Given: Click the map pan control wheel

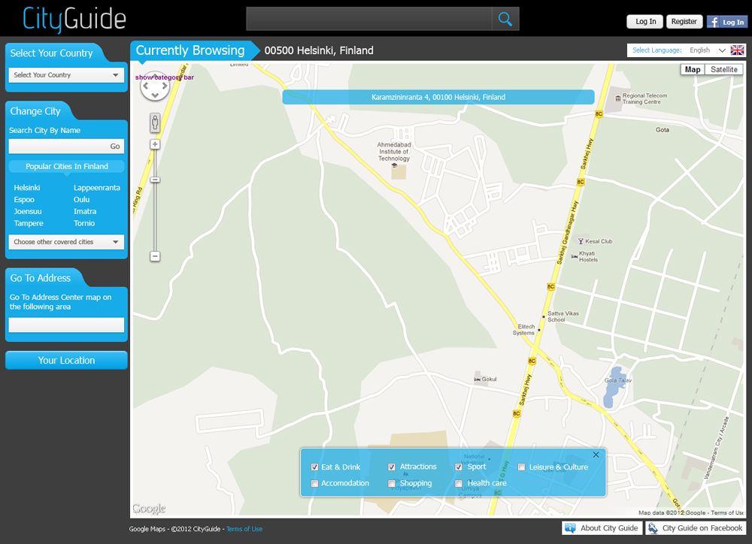Looking at the screenshot, I should click(x=155, y=86).
